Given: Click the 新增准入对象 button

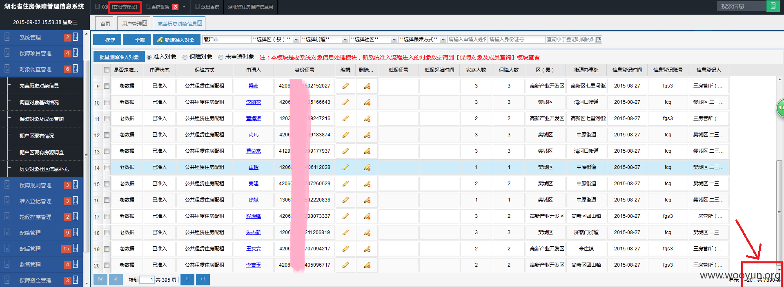Looking at the screenshot, I should tap(176, 39).
